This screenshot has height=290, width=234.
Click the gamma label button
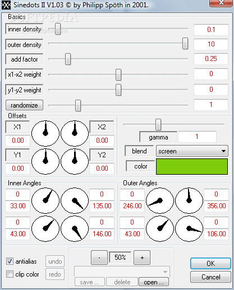[x=158, y=137]
